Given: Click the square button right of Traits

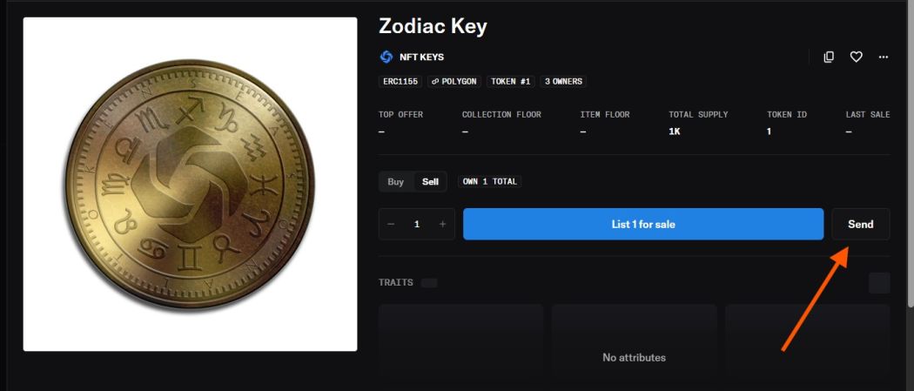Looking at the screenshot, I should (x=879, y=283).
